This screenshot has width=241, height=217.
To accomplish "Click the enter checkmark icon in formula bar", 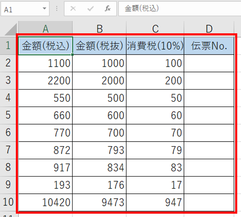I will tap(90, 9).
